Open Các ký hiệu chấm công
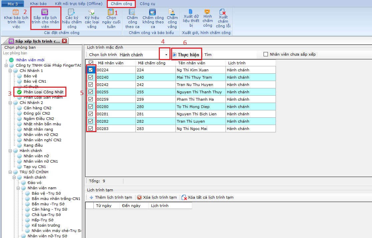 (71, 12)
